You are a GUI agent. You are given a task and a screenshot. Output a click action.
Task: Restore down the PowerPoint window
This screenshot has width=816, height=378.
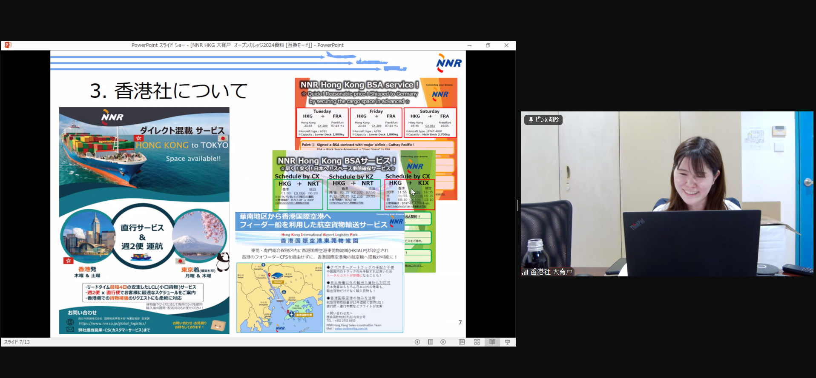(x=488, y=45)
